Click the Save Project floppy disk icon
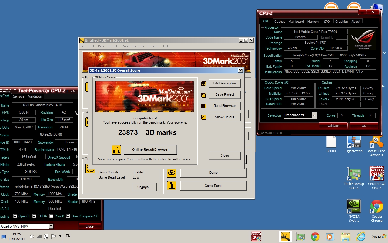This screenshot has height=243, width=388. [204, 95]
